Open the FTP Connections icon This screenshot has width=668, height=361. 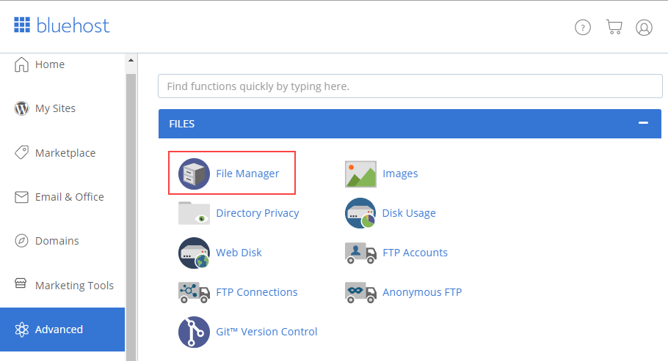[x=195, y=292]
